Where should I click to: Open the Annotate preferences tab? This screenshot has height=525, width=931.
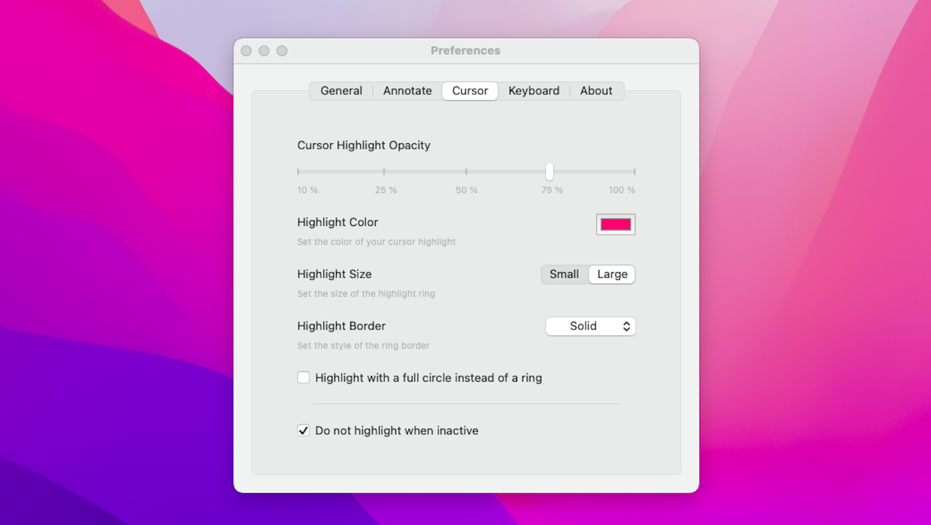(407, 90)
